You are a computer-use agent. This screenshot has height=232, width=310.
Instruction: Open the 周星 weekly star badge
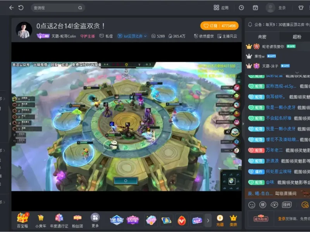(133, 220)
